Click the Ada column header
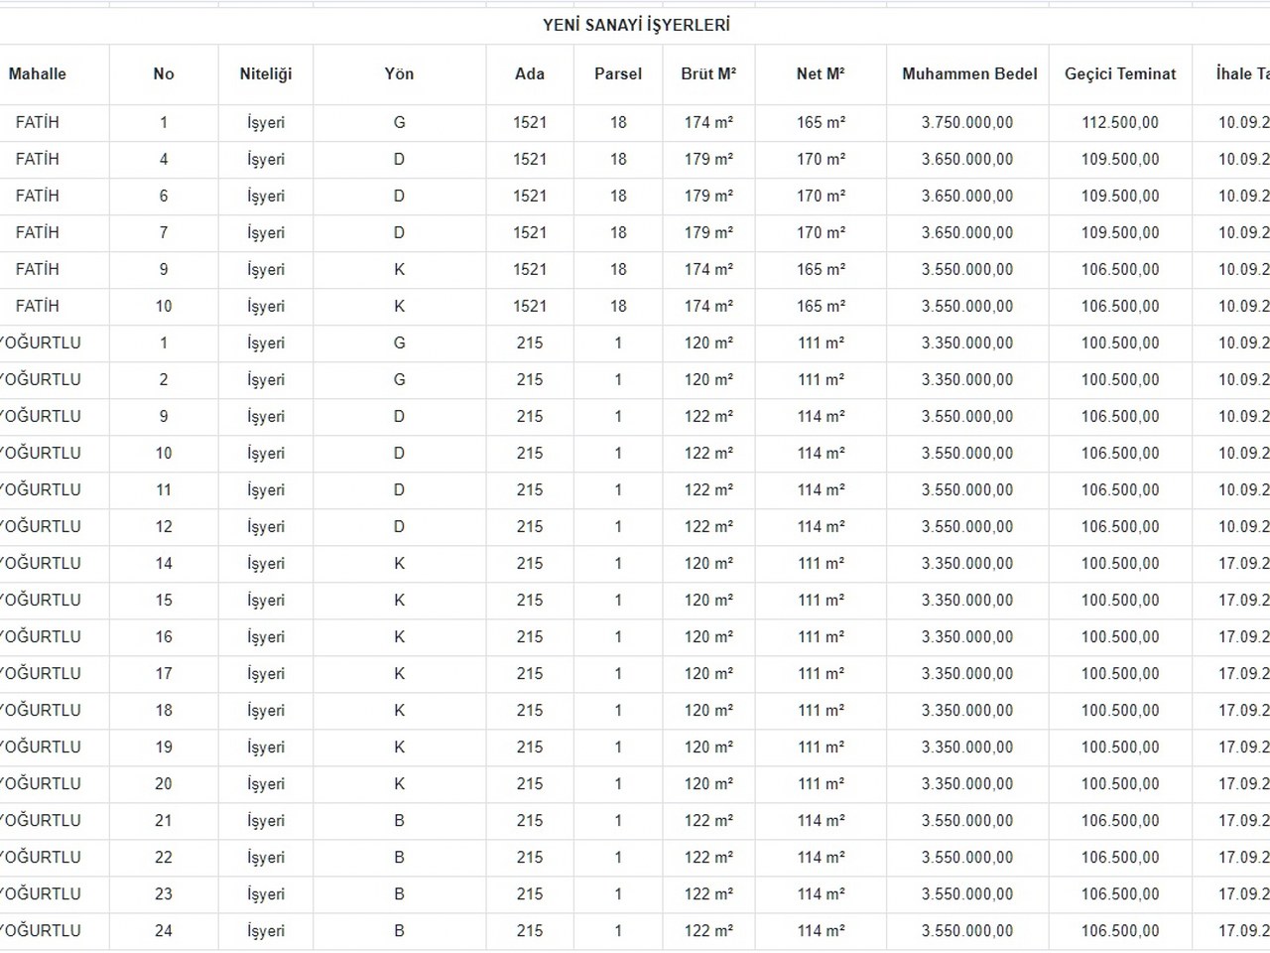Viewport: 1270px width, 953px height. coord(530,73)
